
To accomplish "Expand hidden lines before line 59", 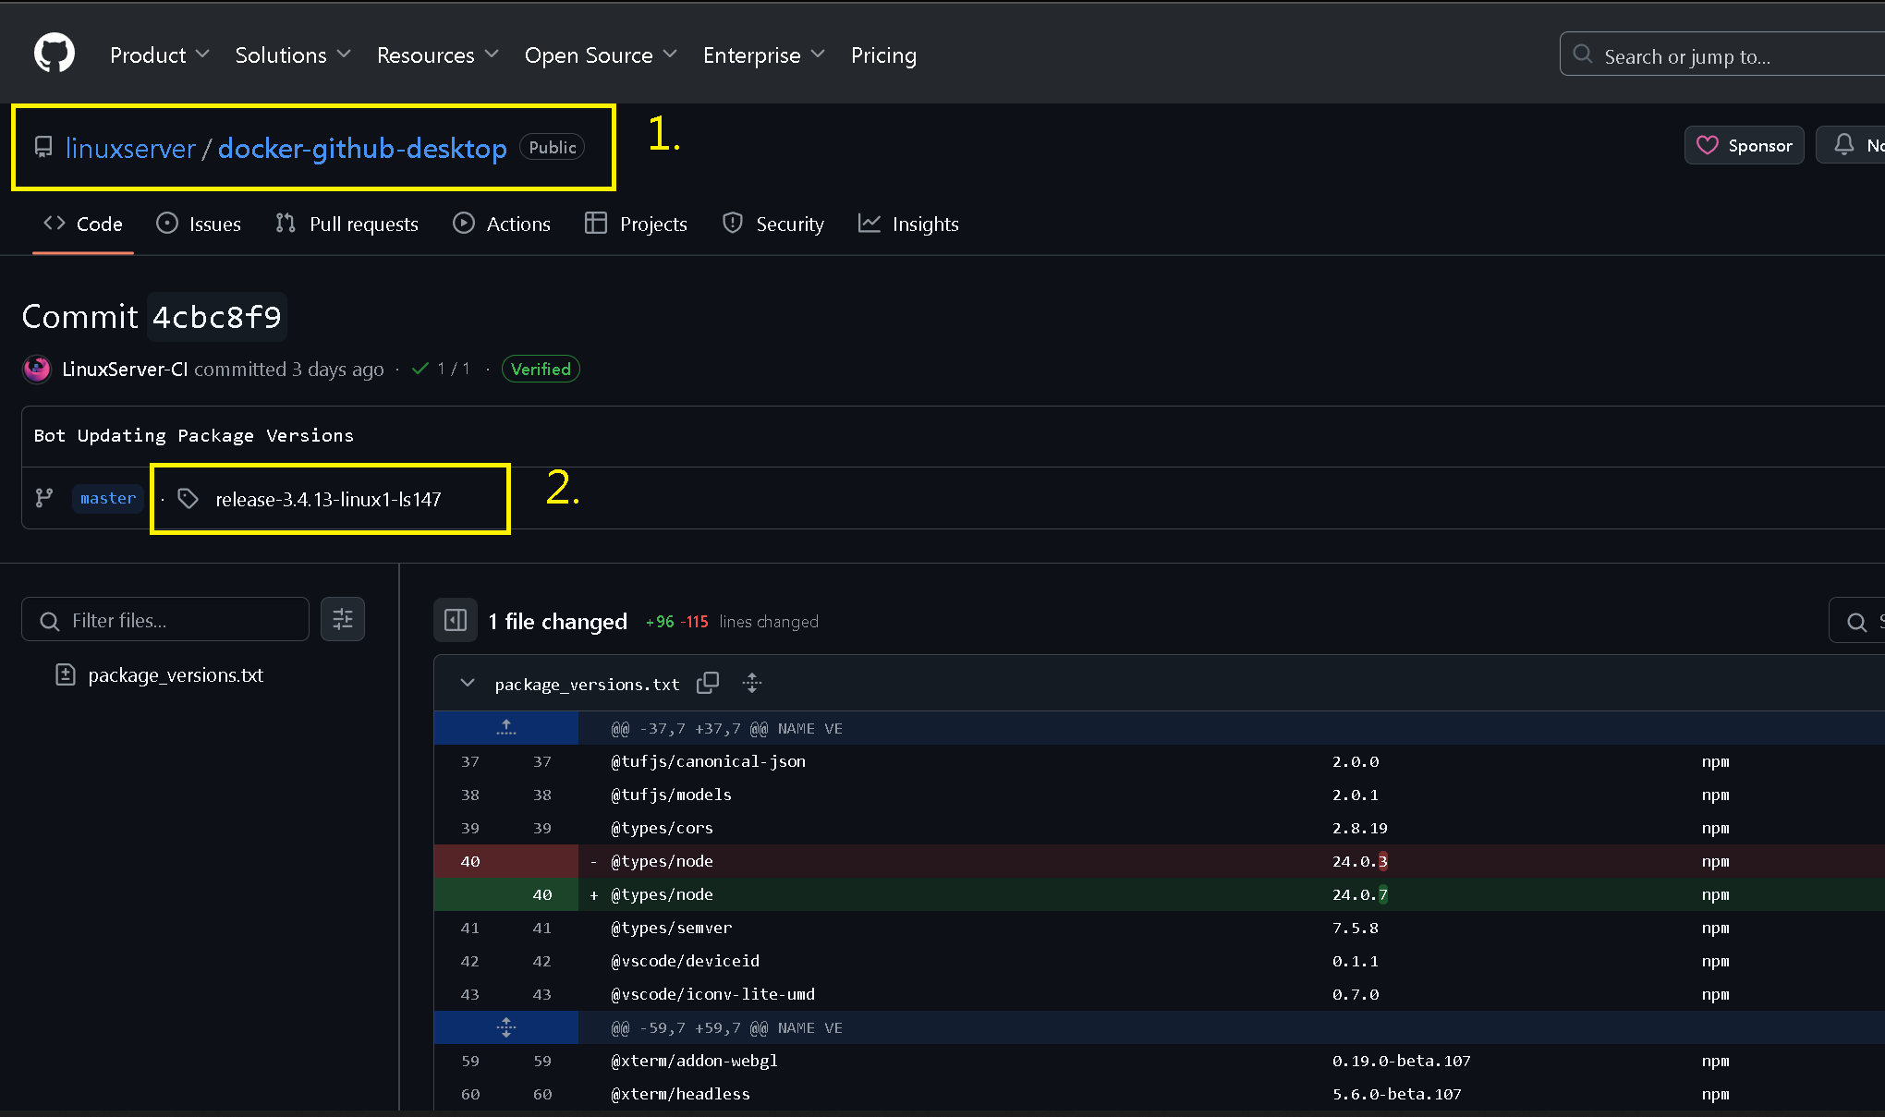I will pyautogui.click(x=506, y=1027).
